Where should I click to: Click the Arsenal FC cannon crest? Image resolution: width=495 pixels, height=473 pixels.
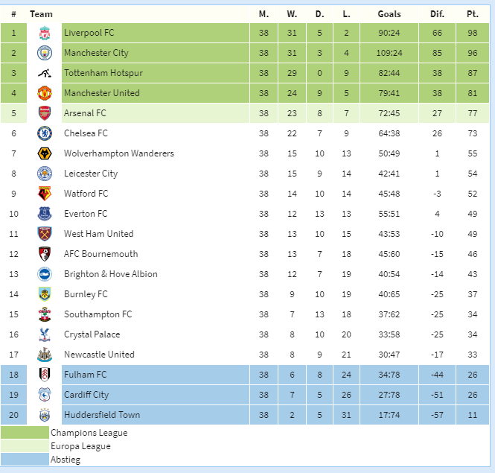pyautogui.click(x=45, y=113)
